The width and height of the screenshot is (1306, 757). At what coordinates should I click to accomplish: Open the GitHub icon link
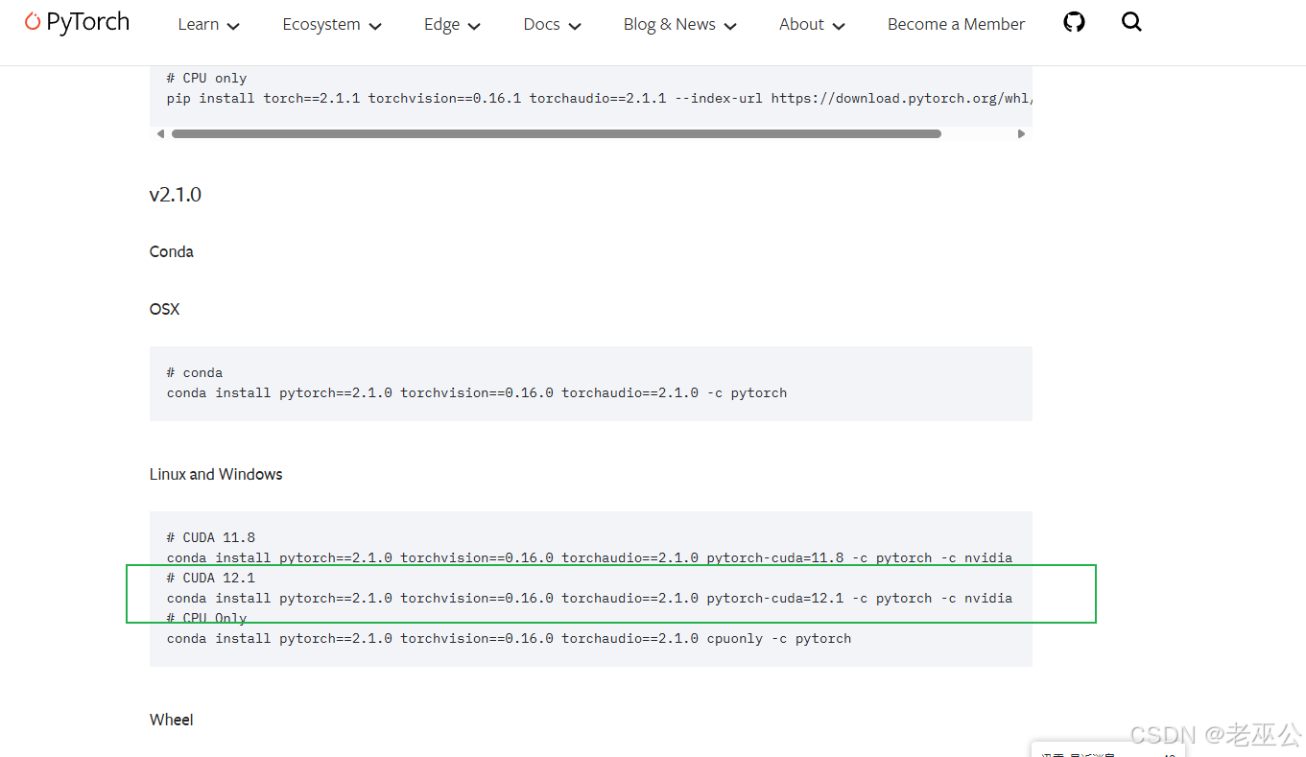[1075, 22]
